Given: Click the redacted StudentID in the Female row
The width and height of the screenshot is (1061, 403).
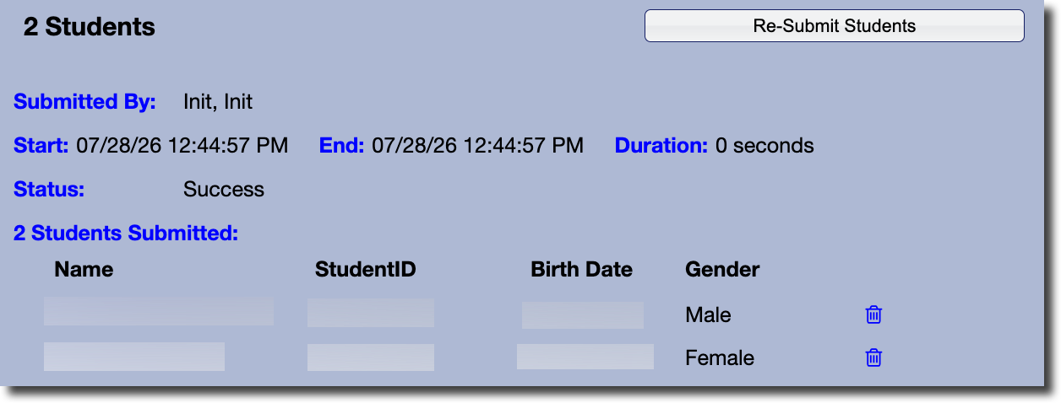Looking at the screenshot, I should pyautogui.click(x=371, y=357).
